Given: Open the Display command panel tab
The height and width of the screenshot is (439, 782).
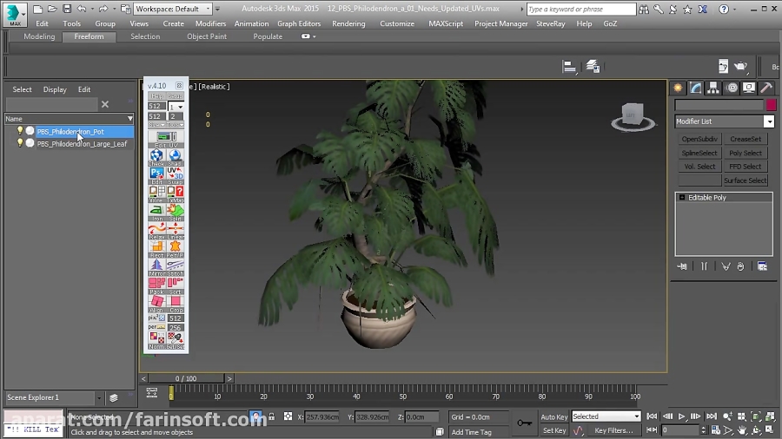Looking at the screenshot, I should pyautogui.click(x=749, y=88).
